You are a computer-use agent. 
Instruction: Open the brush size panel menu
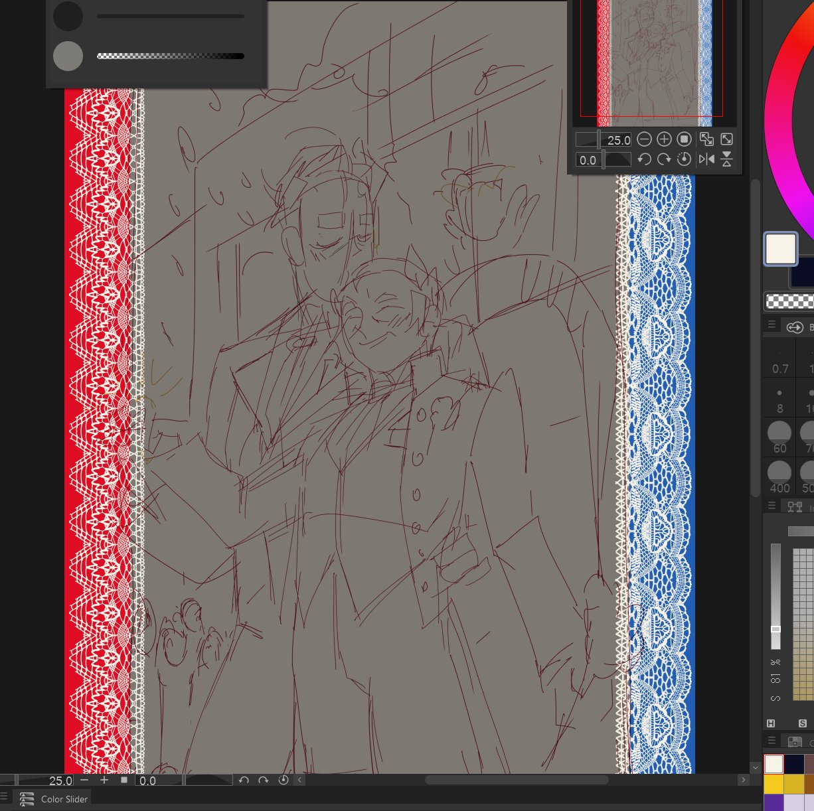tap(772, 325)
